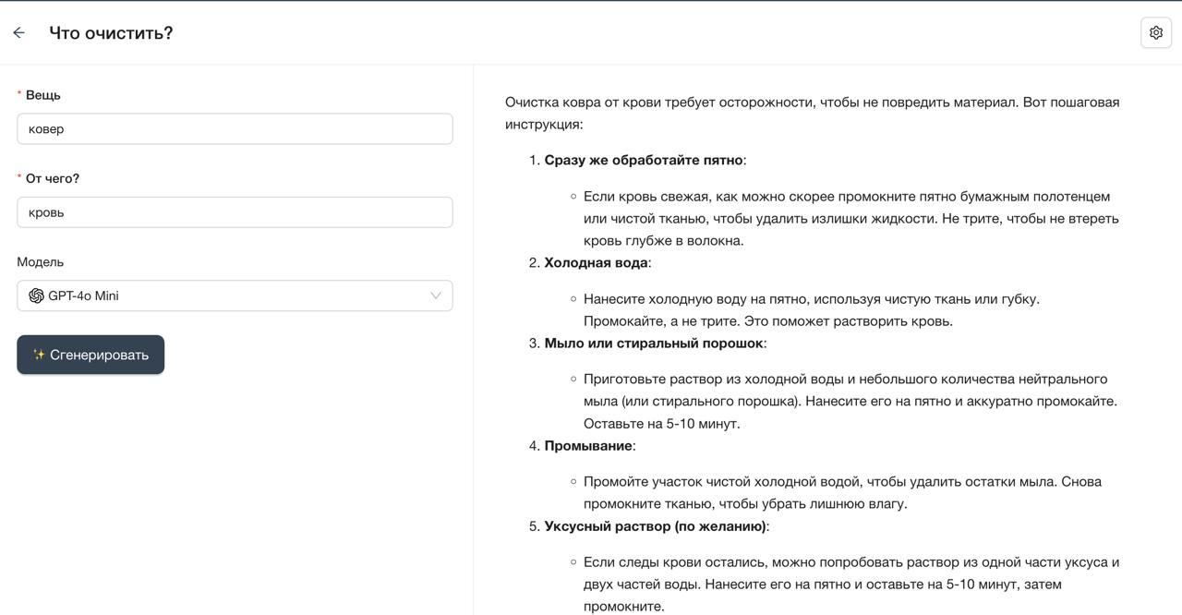Focus the Вещь input showing ковер
Viewport: 1182px width, 615px height.
pos(235,128)
